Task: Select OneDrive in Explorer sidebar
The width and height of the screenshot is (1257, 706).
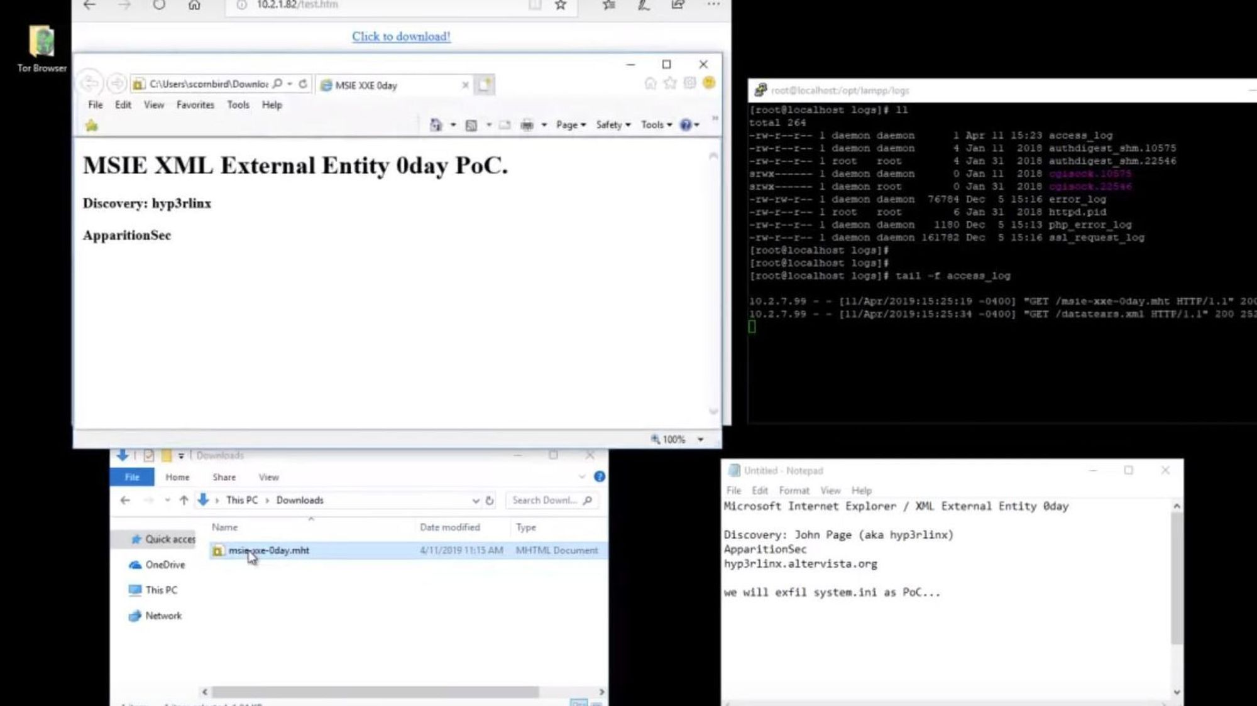Action: (157, 565)
